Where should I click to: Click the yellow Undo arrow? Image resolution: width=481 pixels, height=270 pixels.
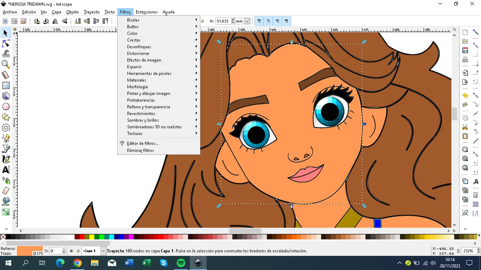point(465,96)
